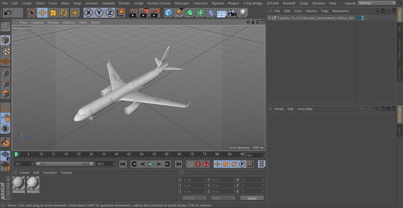Add a Bend deformer object

pyautogui.click(x=211, y=13)
